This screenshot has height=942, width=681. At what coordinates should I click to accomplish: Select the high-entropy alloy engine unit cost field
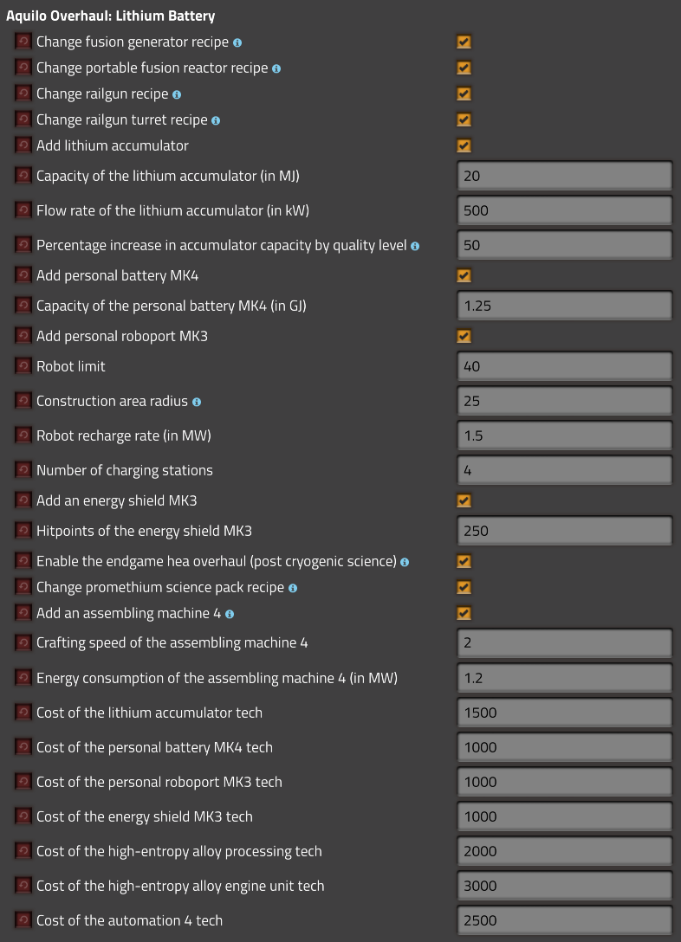click(x=564, y=886)
